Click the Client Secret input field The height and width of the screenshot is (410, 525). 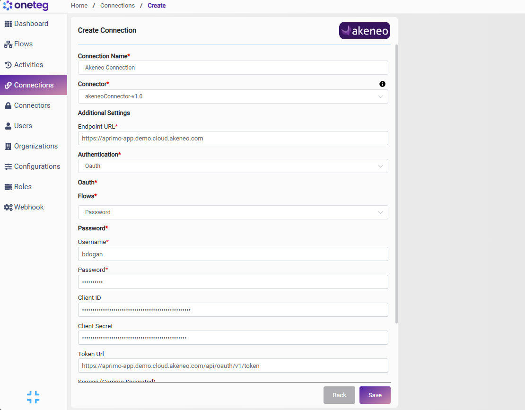tap(233, 338)
